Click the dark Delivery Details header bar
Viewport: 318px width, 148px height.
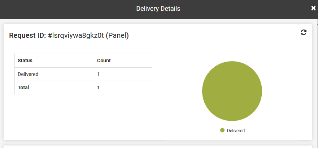click(159, 9)
